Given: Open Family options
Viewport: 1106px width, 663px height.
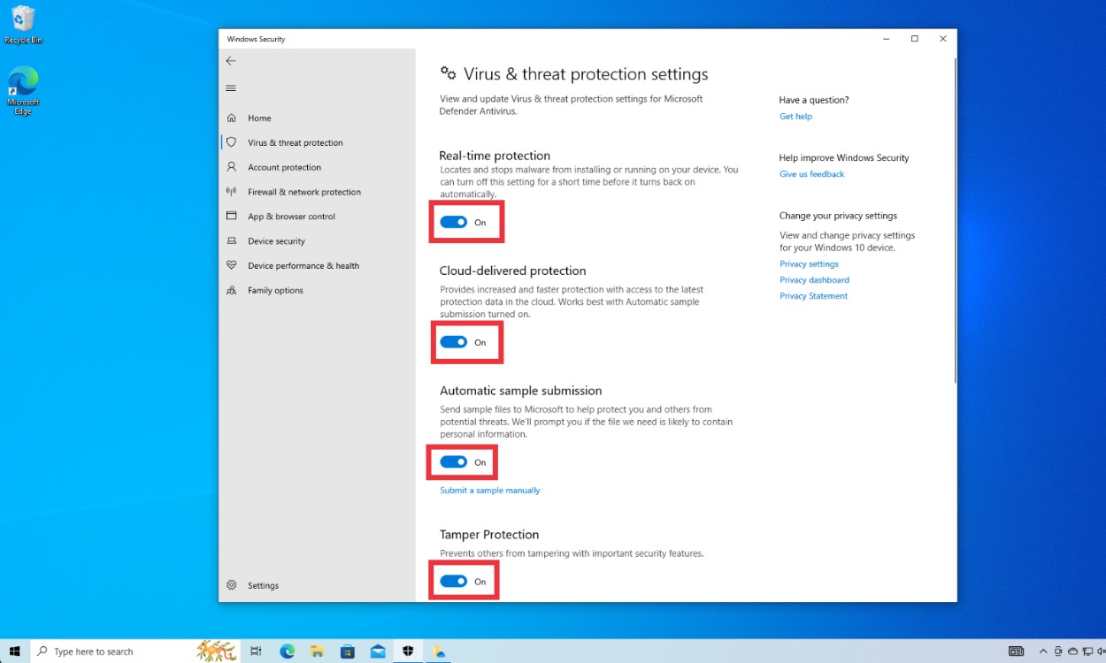Looking at the screenshot, I should [275, 290].
